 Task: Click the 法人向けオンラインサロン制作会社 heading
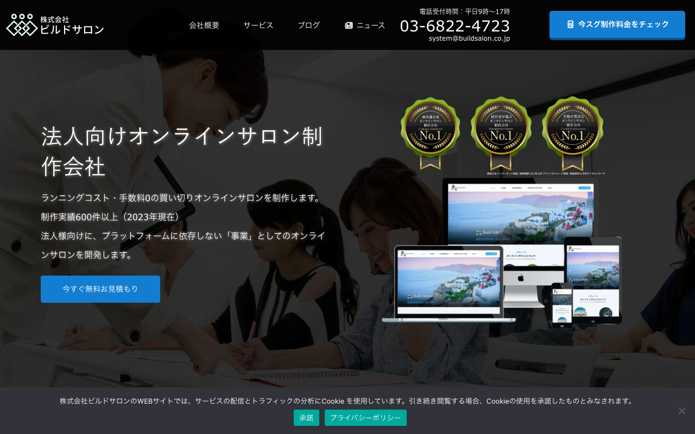coord(182,151)
